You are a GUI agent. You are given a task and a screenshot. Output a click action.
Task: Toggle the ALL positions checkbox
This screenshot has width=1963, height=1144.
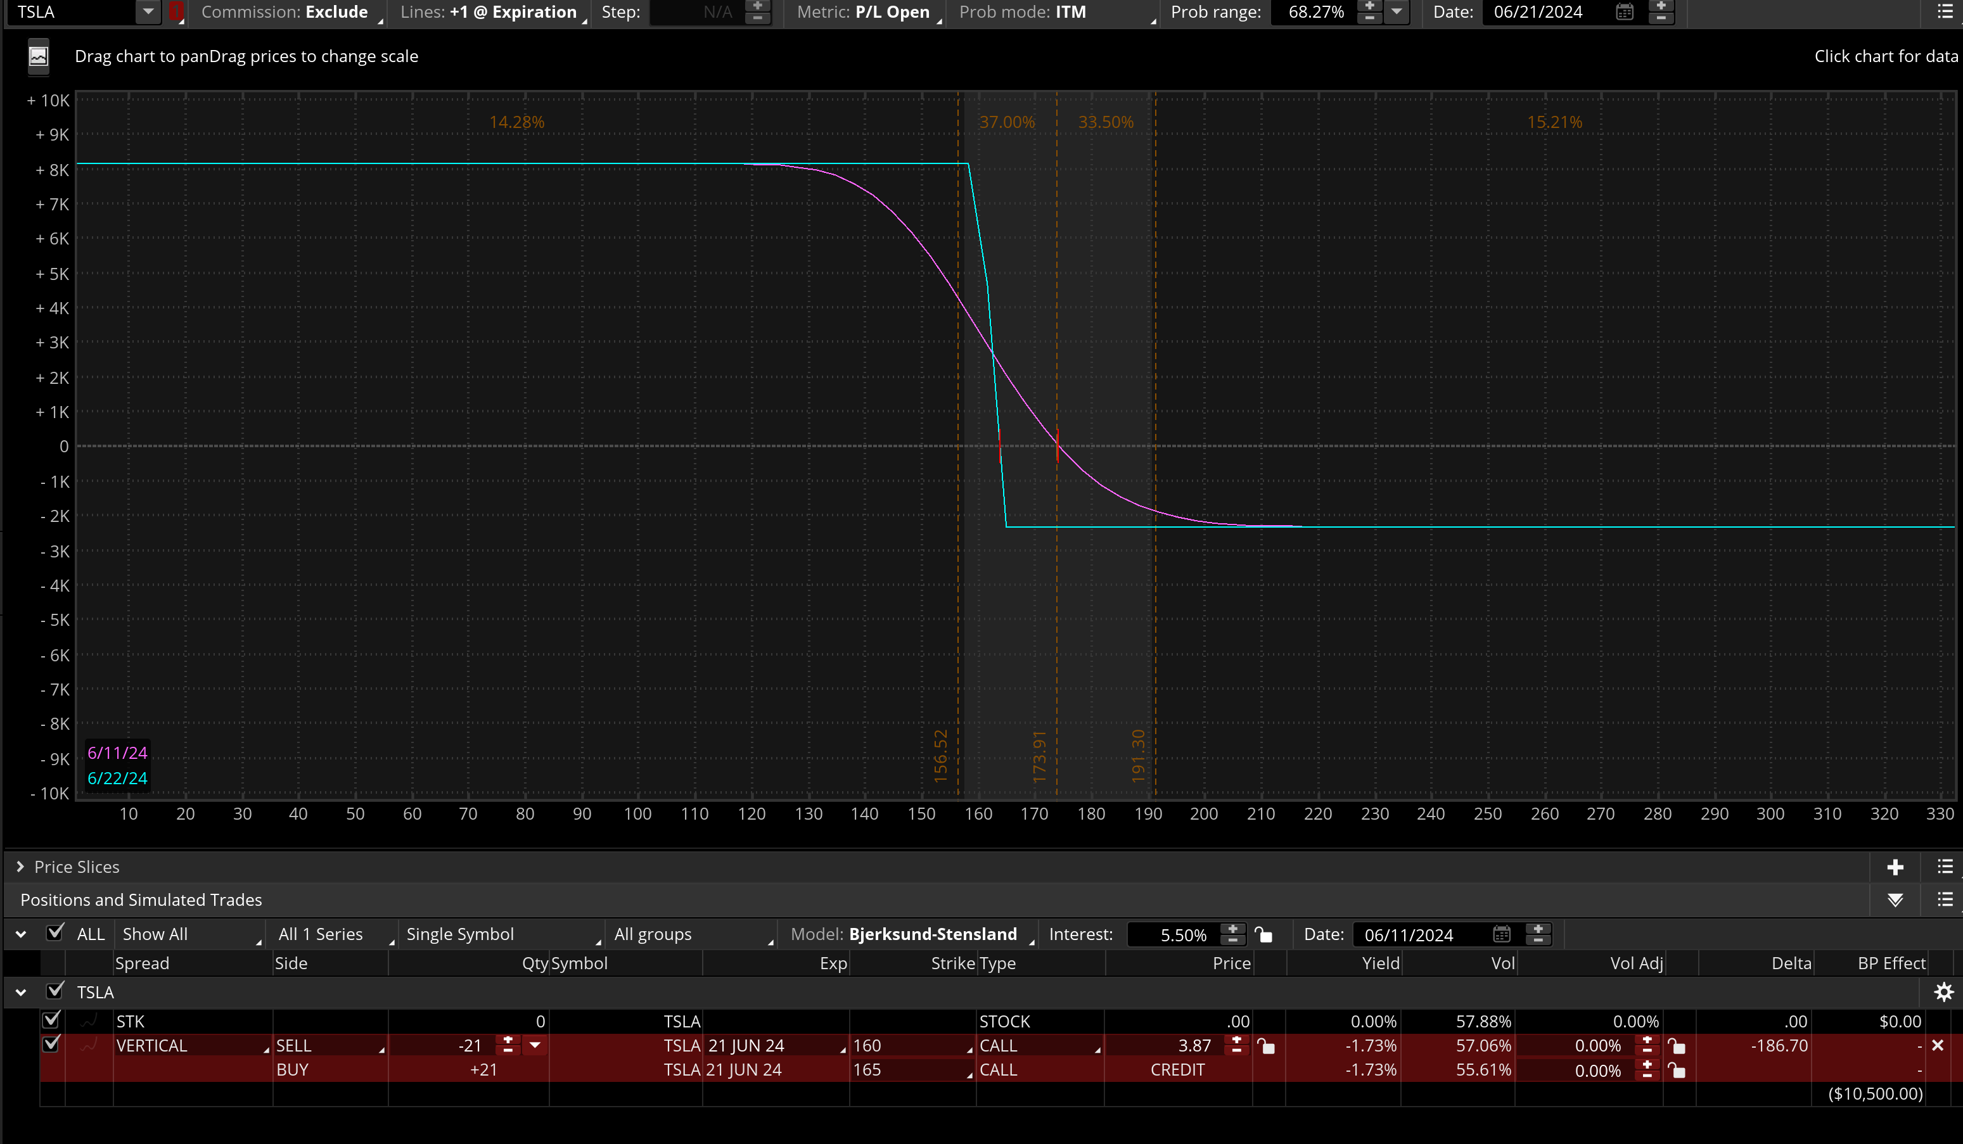coord(55,932)
